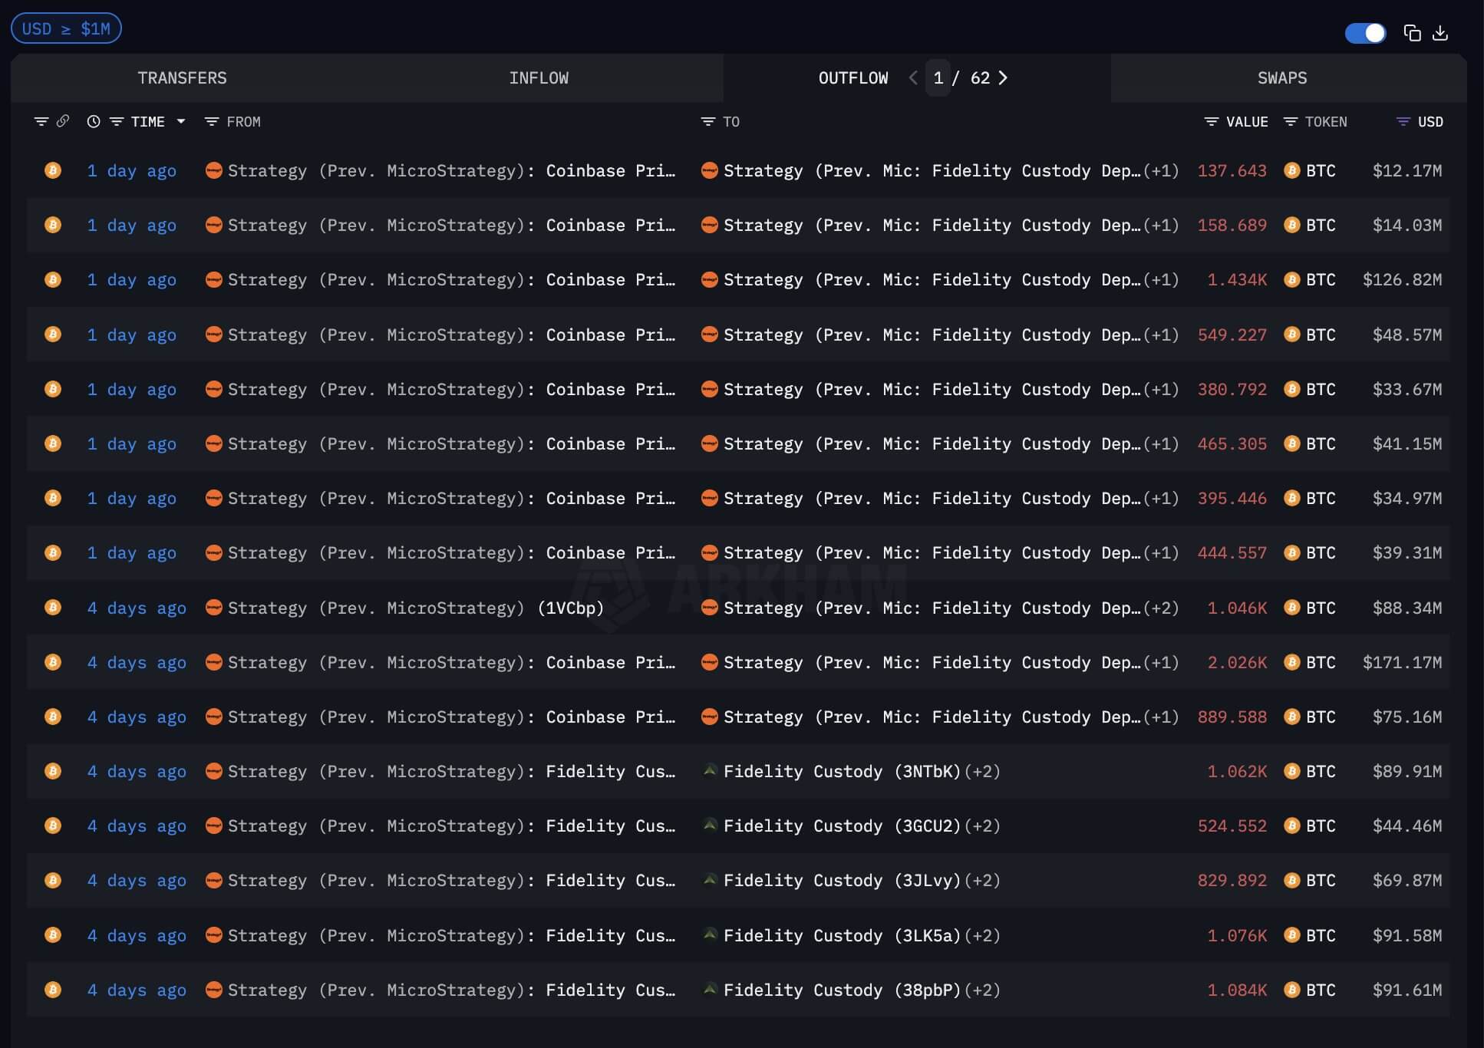Click the right arrow to go to page 2
Image resolution: width=1484 pixels, height=1048 pixels.
(1003, 77)
